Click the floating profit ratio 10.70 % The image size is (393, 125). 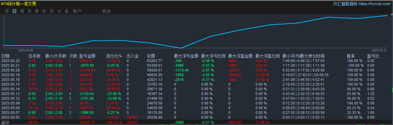262,80
